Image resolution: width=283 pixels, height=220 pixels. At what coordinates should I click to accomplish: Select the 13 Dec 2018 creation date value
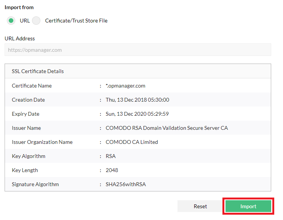pos(137,100)
